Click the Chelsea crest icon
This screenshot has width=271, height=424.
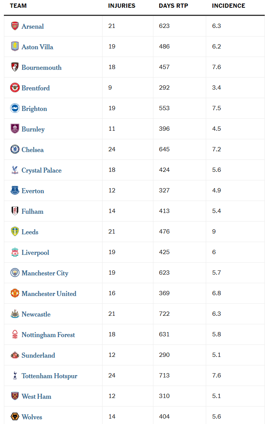(15, 149)
